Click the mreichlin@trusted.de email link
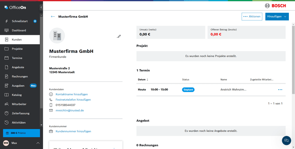The height and width of the screenshot is (149, 295). pos(70,111)
